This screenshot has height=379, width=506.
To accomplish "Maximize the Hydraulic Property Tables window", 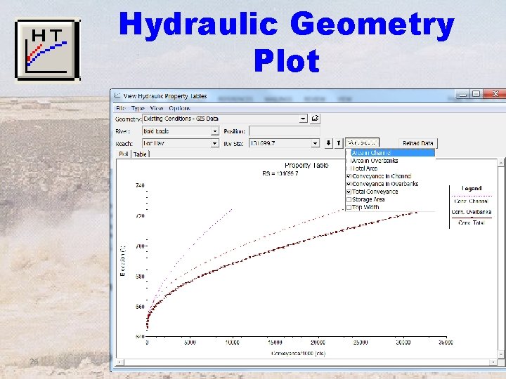I will point(476,94).
